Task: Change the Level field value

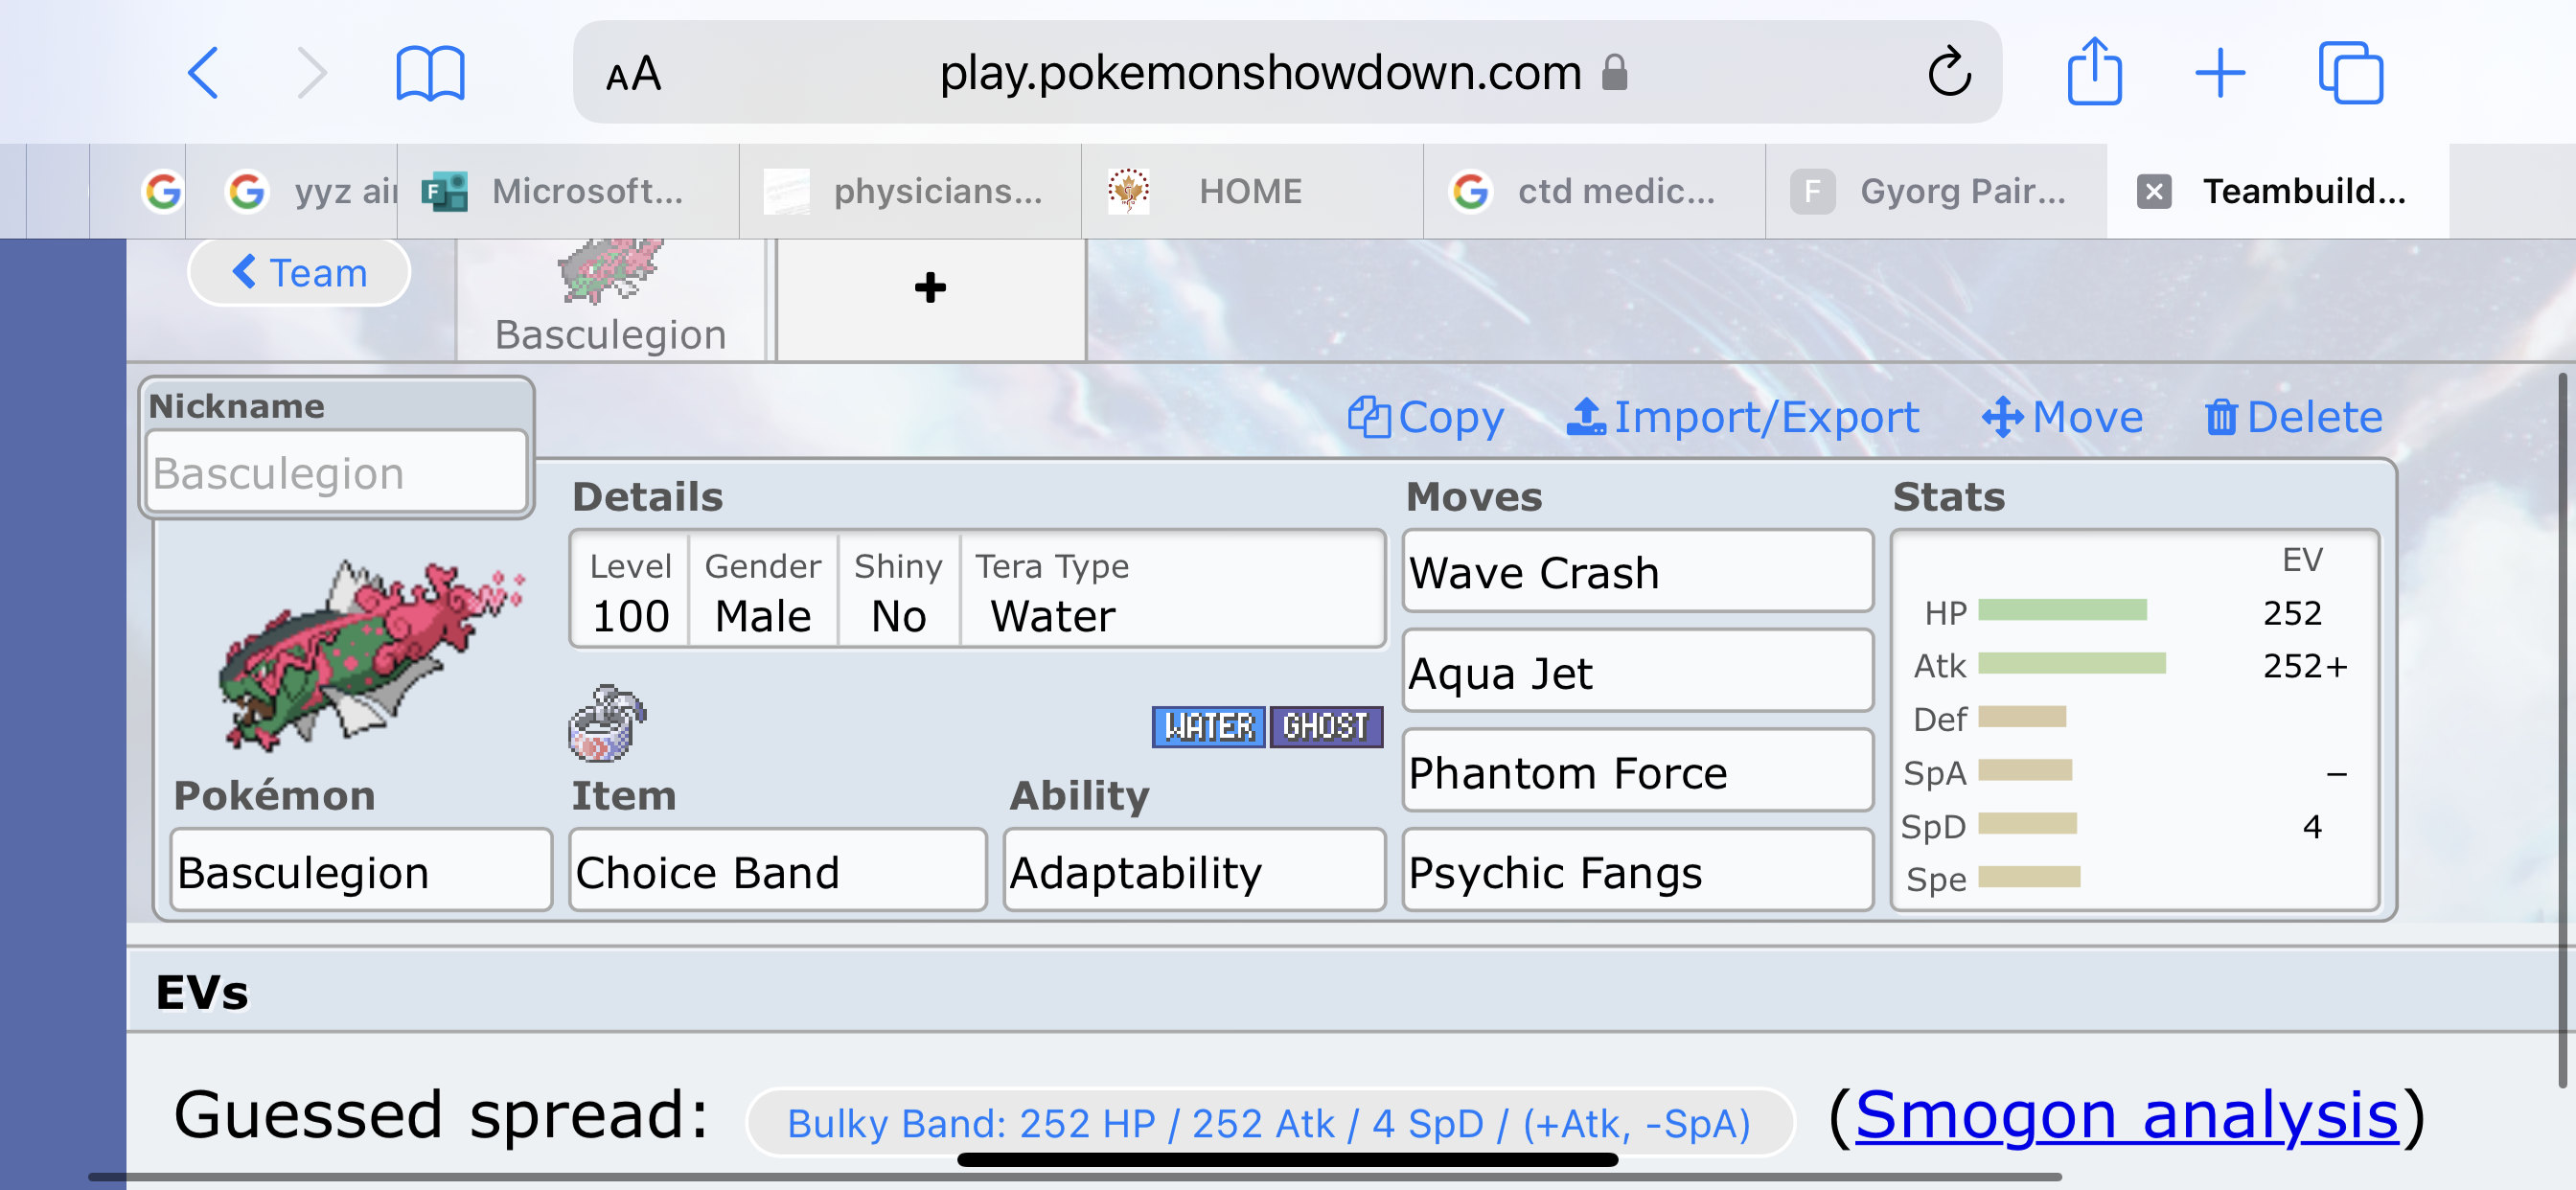Action: pyautogui.click(x=630, y=615)
